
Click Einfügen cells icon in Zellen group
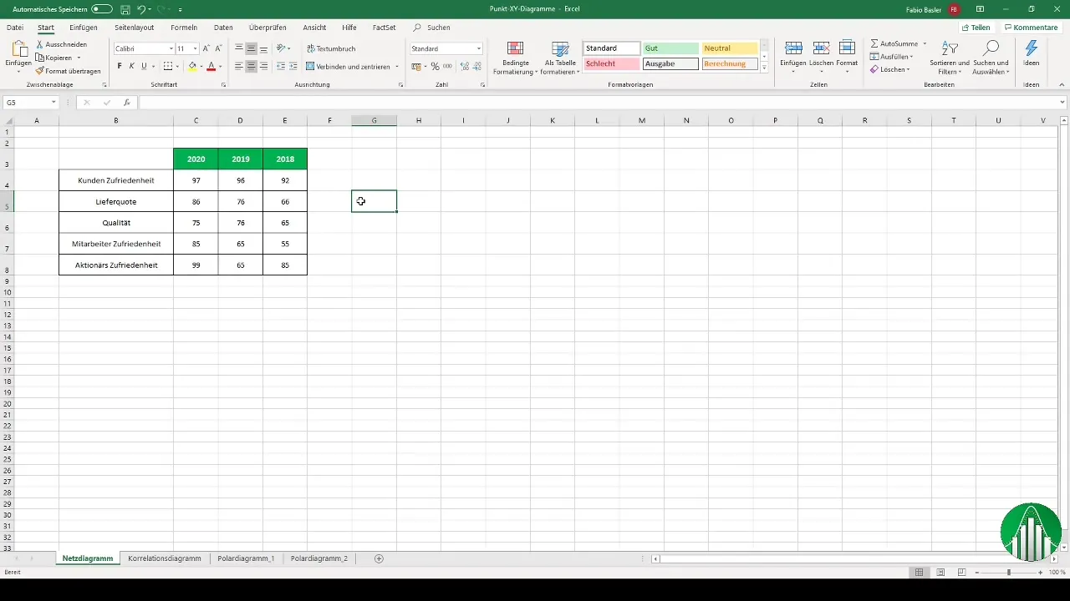tap(793, 48)
